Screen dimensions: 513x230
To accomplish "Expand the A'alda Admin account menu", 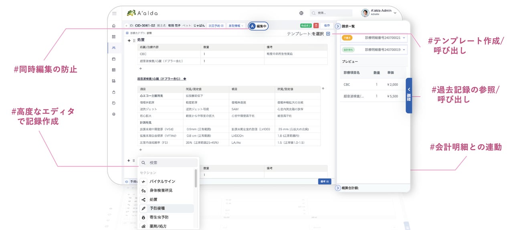I will pyautogui.click(x=395, y=13).
